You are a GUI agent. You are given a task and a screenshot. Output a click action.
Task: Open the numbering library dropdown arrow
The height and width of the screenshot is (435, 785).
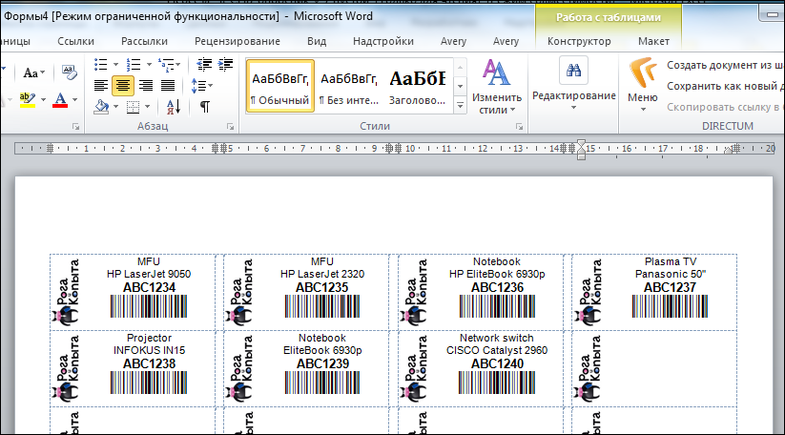[149, 65]
